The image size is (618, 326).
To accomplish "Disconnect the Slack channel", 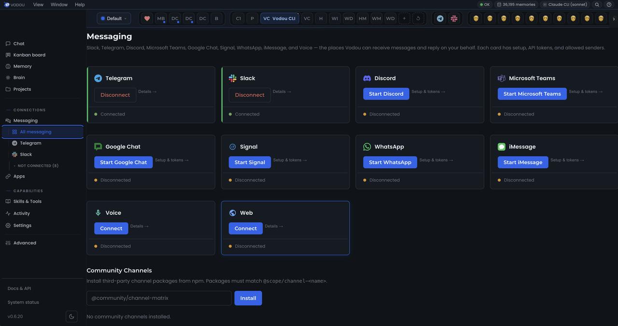I will (x=250, y=95).
